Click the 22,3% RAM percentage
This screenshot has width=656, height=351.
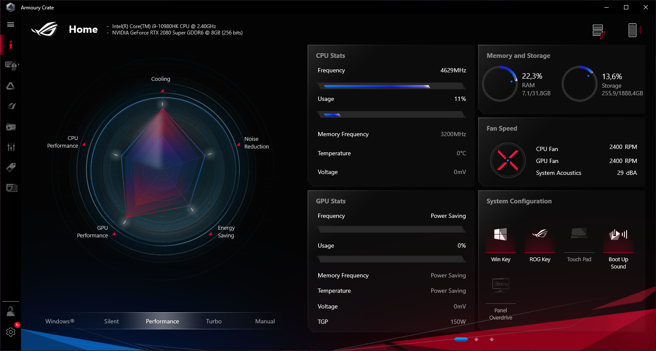(x=532, y=76)
